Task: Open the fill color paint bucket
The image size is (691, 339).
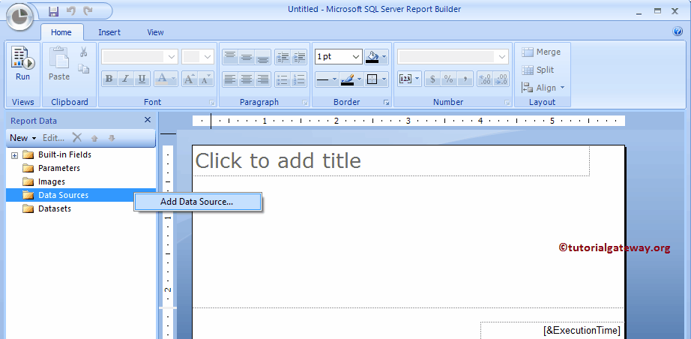Action: tap(376, 57)
